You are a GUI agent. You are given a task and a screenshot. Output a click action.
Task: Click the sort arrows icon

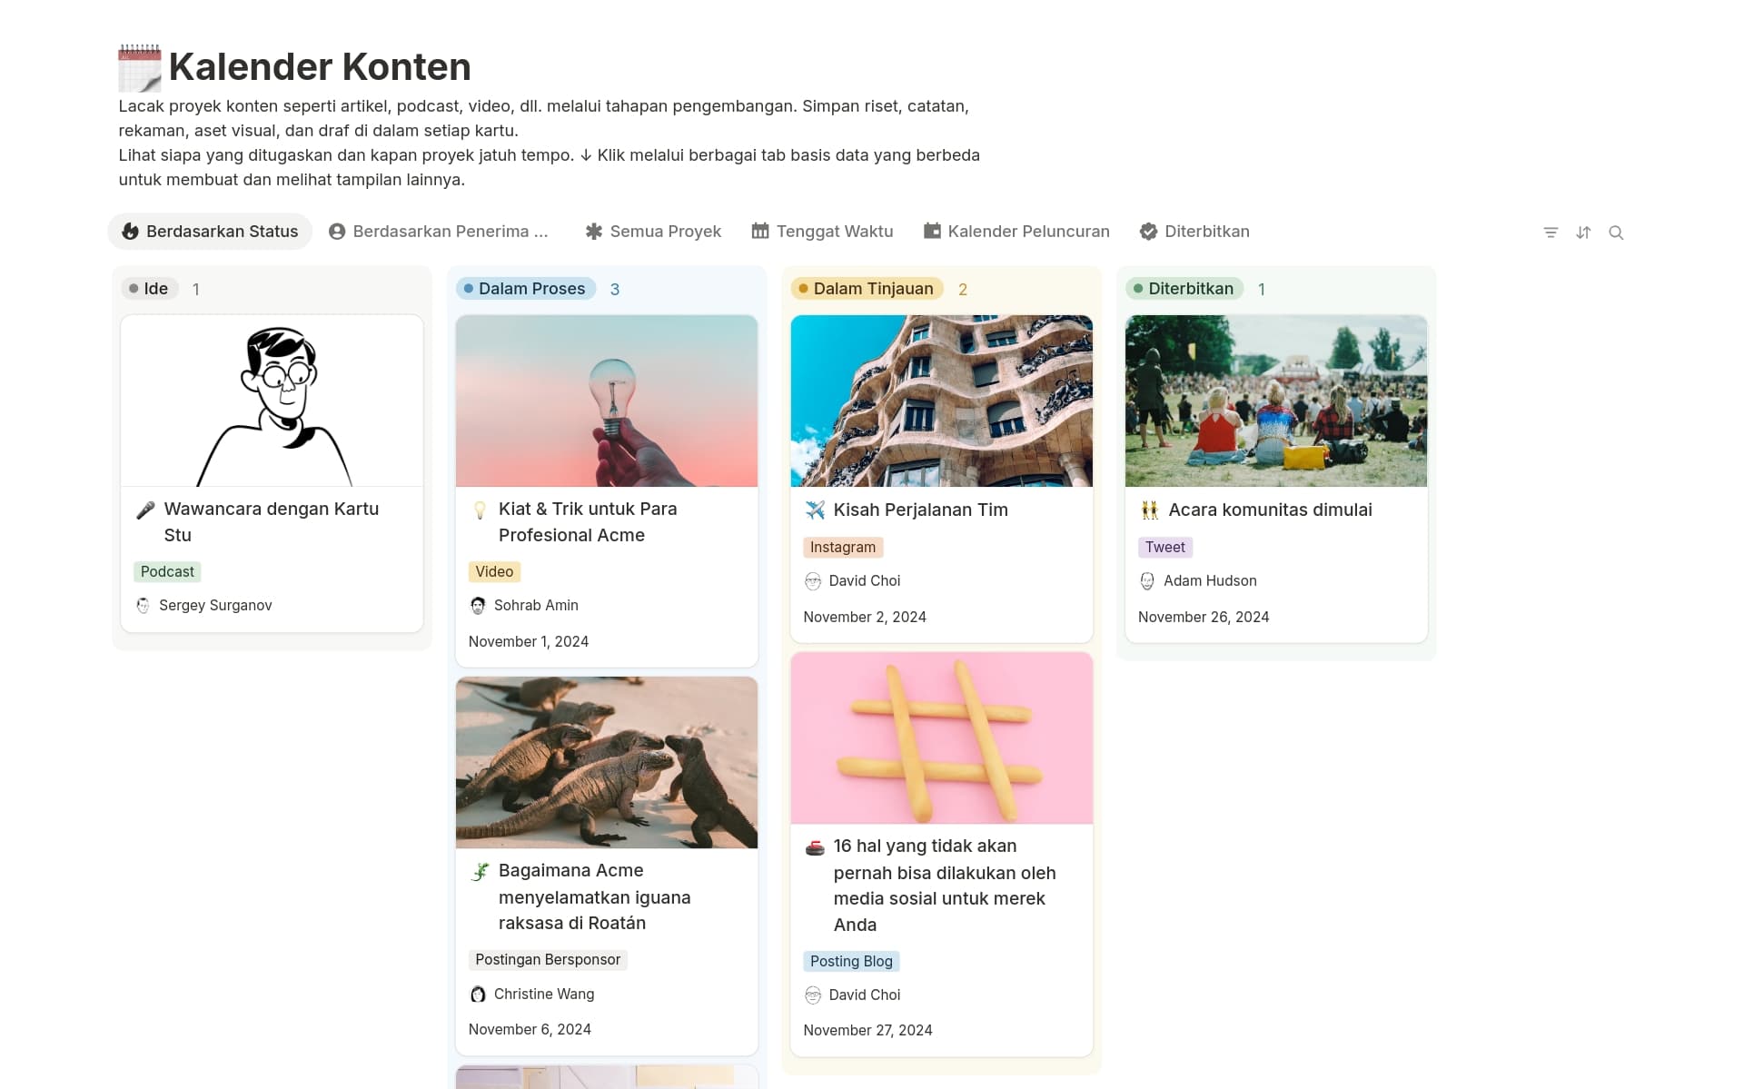(x=1583, y=233)
